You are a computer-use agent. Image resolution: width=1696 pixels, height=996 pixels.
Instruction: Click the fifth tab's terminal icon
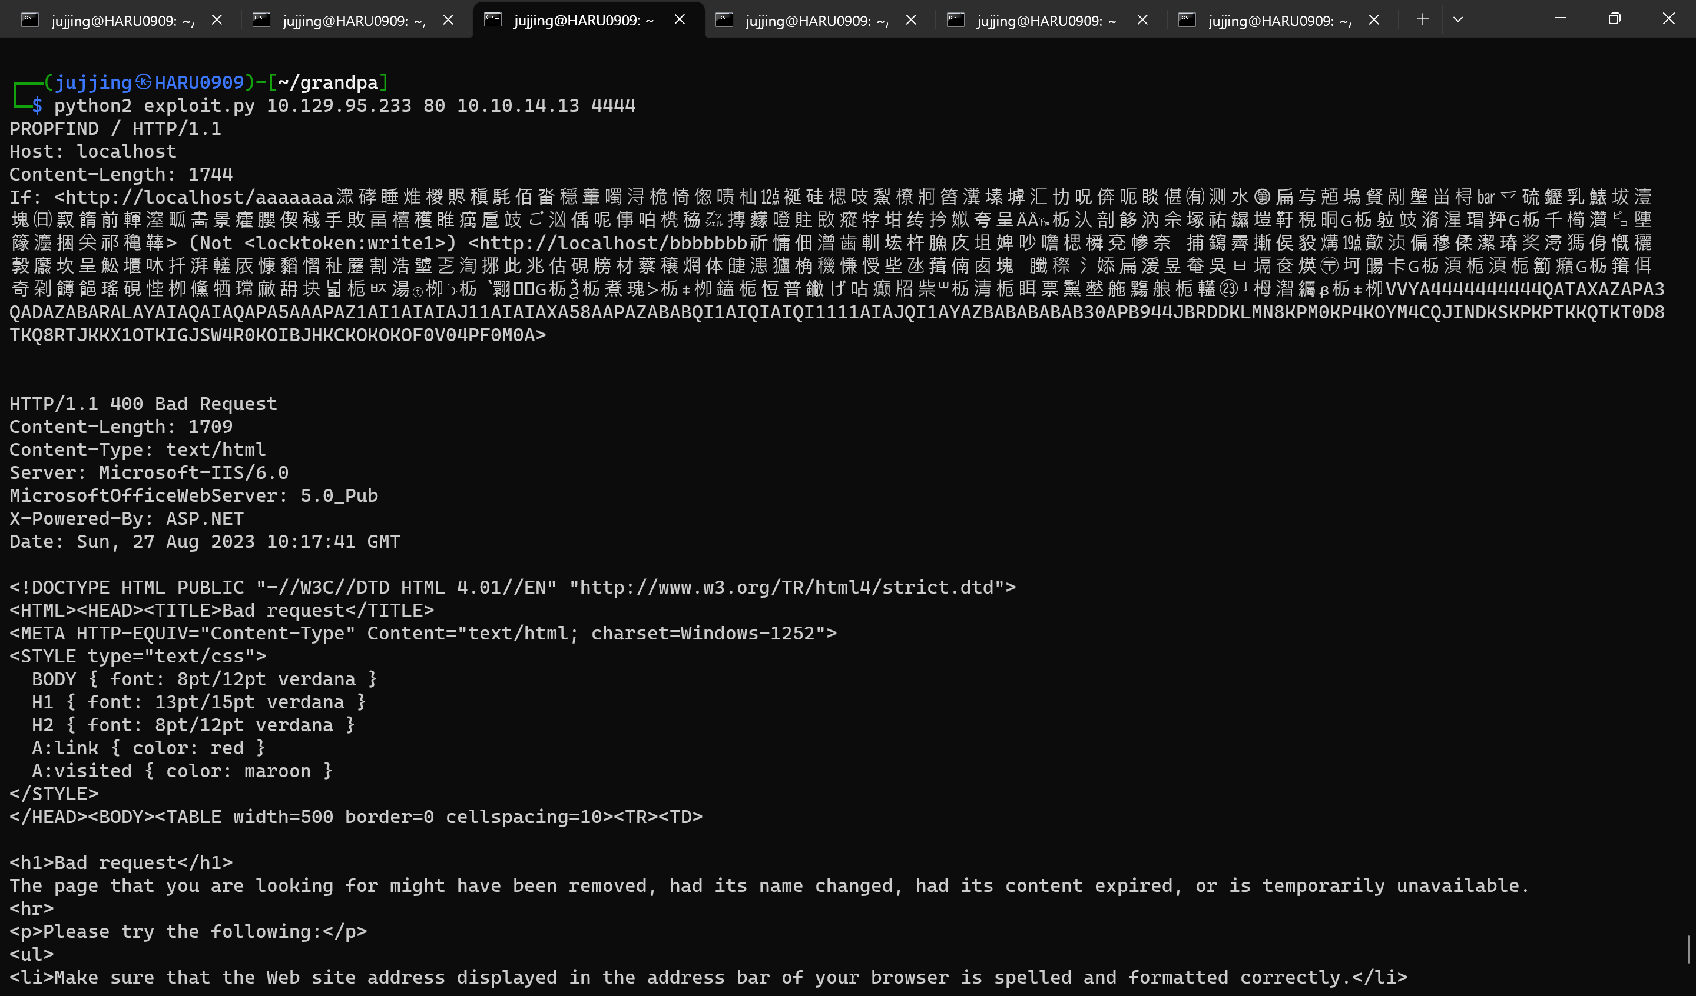click(956, 20)
